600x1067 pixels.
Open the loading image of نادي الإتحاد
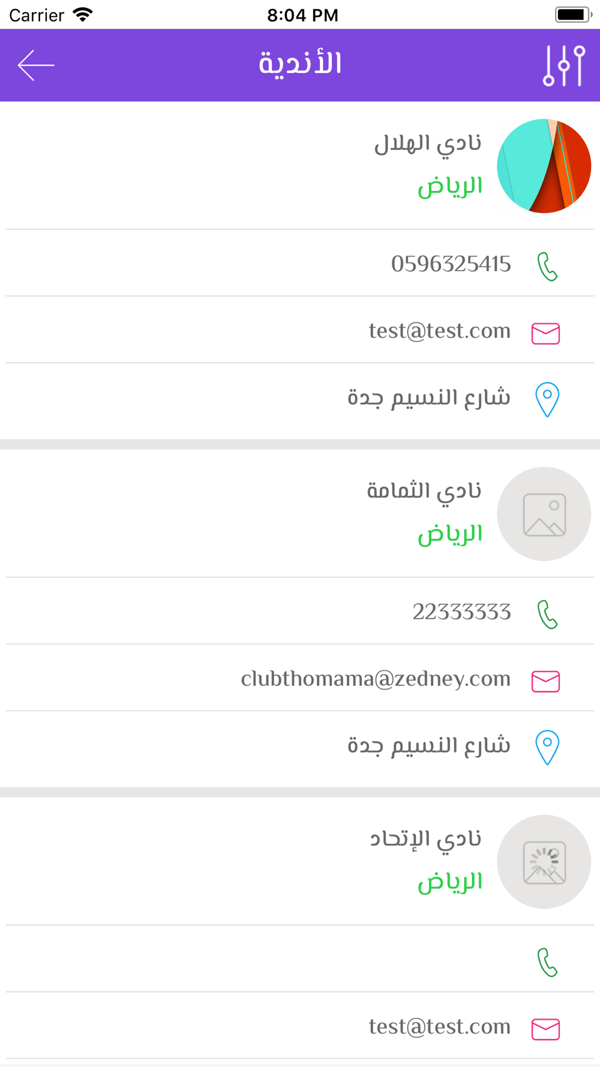click(544, 862)
